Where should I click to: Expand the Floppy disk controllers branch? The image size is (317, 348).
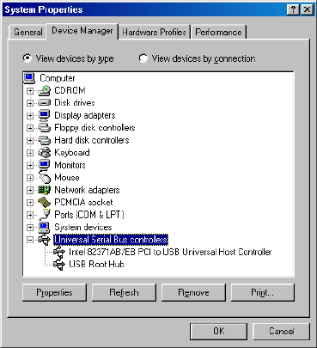30,128
